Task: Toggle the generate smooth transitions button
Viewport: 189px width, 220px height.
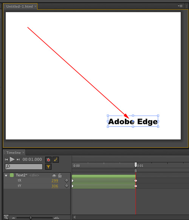Action: (56, 160)
